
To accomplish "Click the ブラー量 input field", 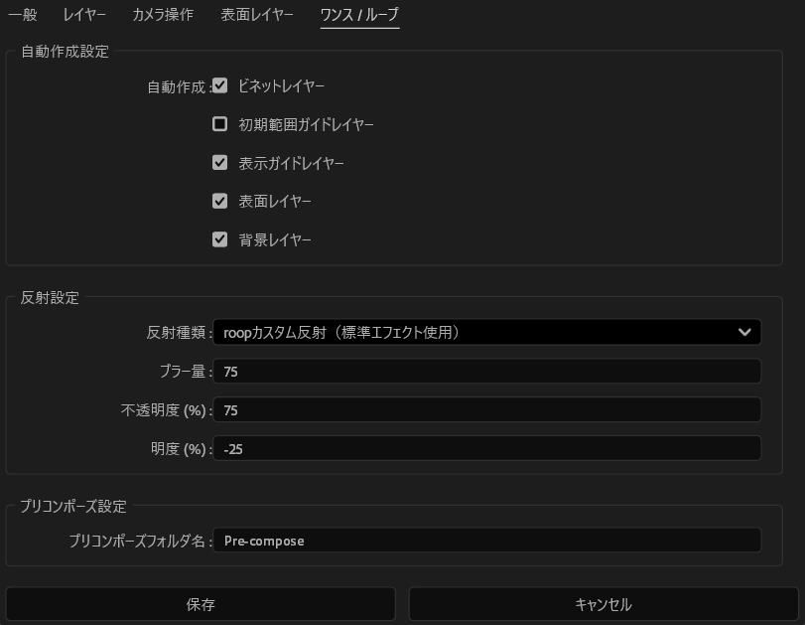I will 486,371.
